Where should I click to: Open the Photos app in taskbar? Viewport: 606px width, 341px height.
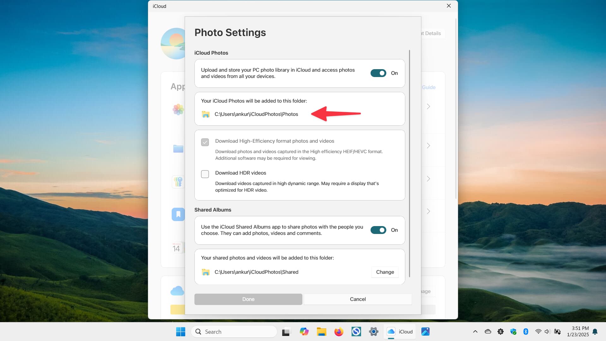click(x=425, y=332)
